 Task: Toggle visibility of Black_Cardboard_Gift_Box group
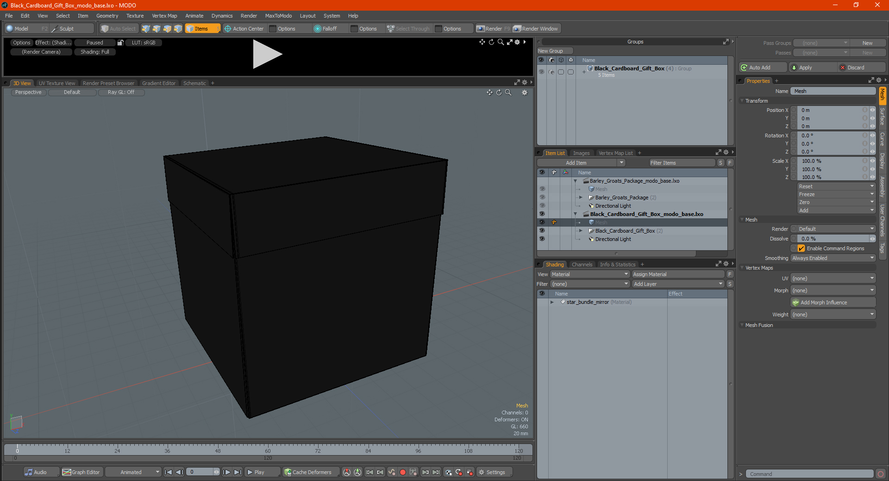(541, 72)
